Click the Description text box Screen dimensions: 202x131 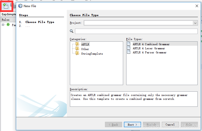(x=134, y=99)
